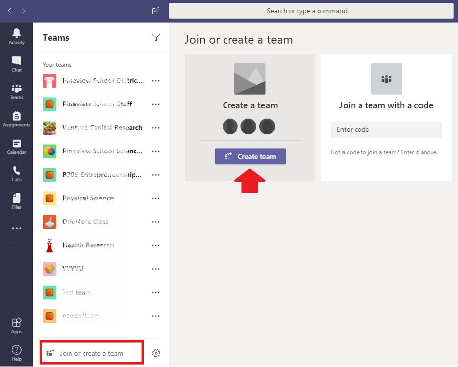Show more apps via the rail ellipsis
Image resolution: width=458 pixels, height=367 pixels.
click(16, 228)
